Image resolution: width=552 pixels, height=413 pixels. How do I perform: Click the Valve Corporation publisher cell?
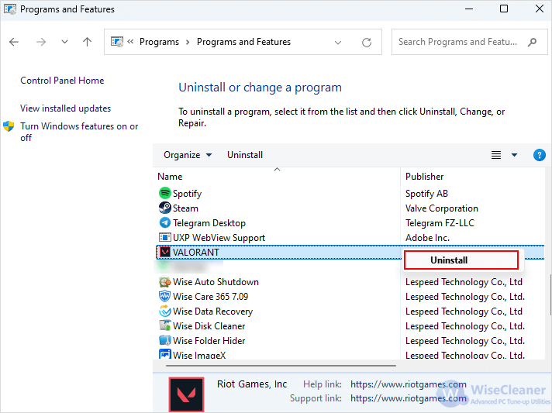[441, 208]
